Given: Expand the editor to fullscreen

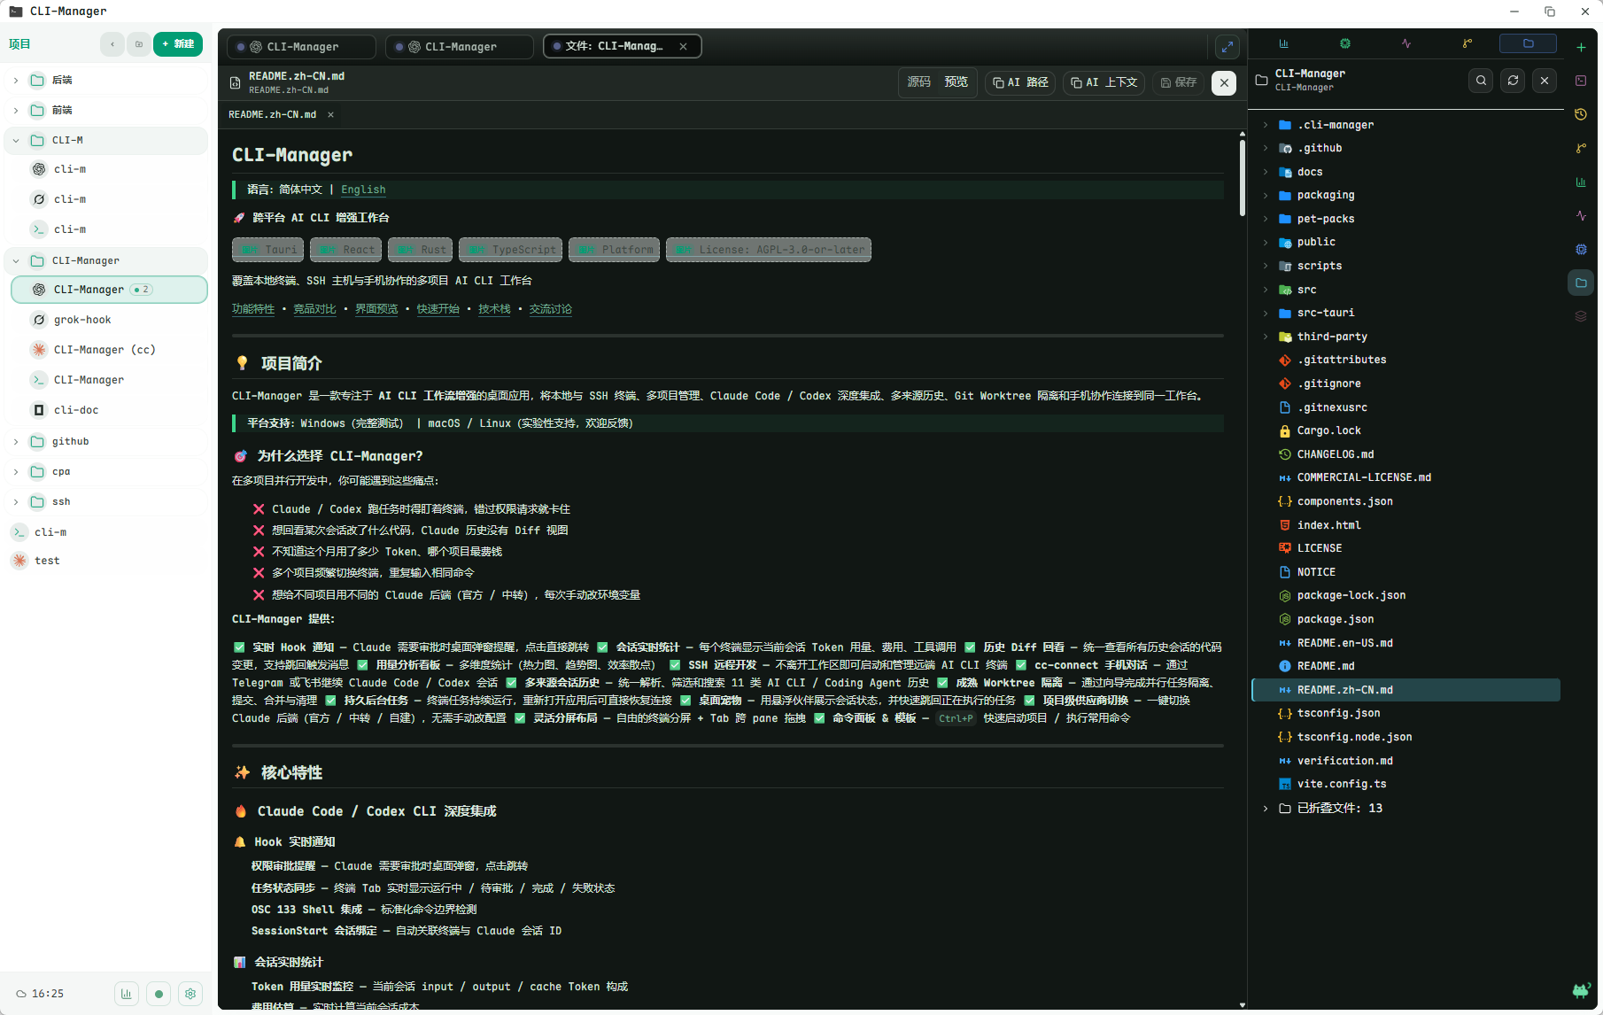Looking at the screenshot, I should pyautogui.click(x=1227, y=47).
